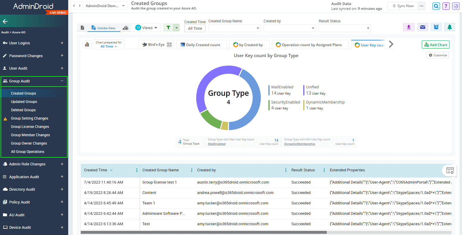Click the alarm clock schedule icon
The height and width of the screenshot is (235, 462).
tap(436, 27)
